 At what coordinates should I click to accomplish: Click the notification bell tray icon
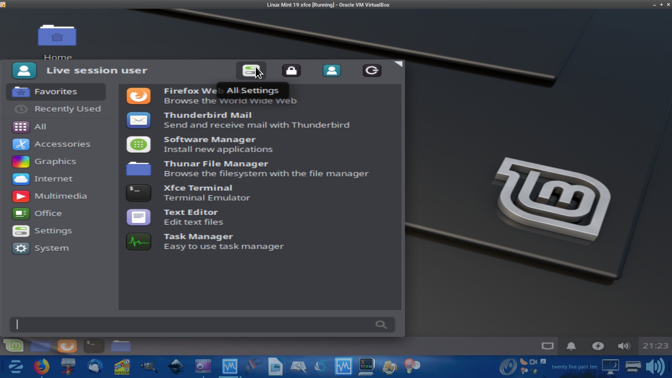(571, 346)
